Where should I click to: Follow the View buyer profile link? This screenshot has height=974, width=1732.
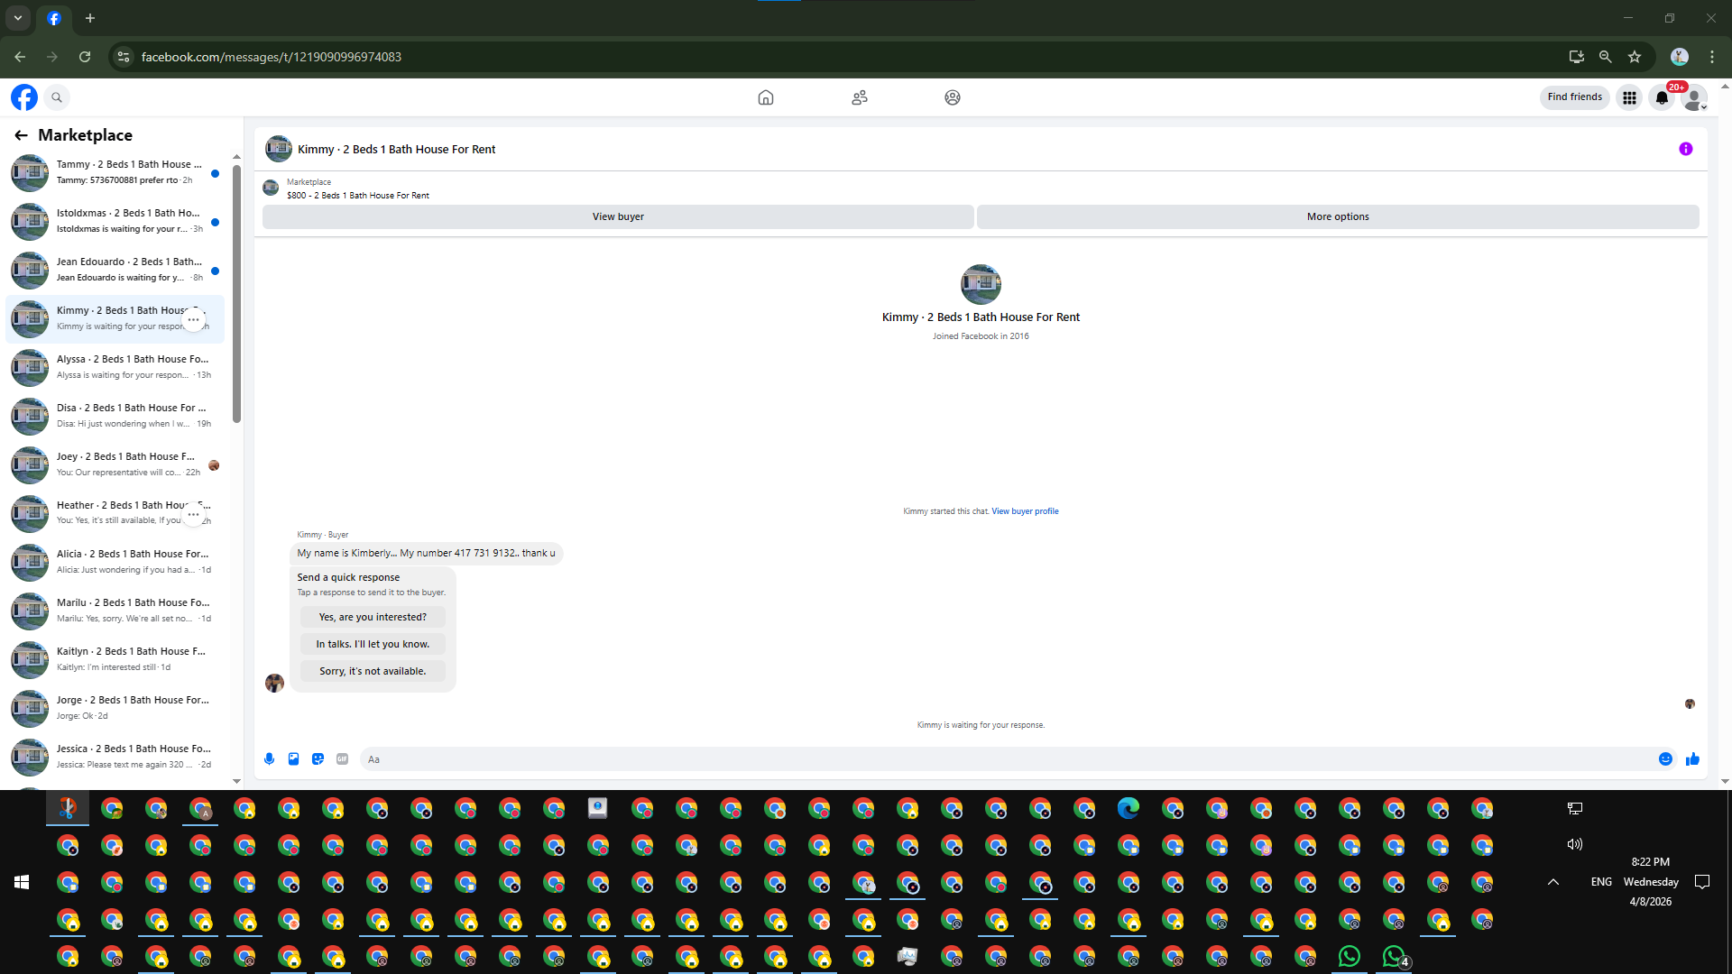tap(1025, 511)
